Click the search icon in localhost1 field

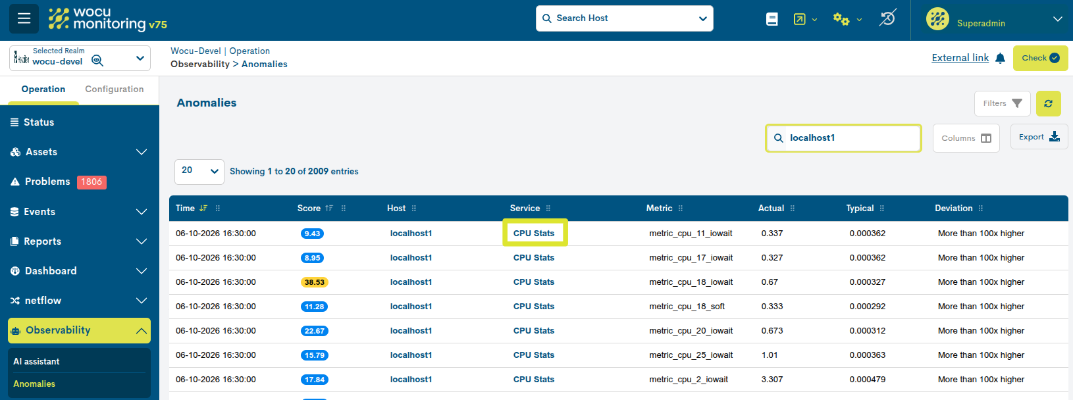coord(779,138)
